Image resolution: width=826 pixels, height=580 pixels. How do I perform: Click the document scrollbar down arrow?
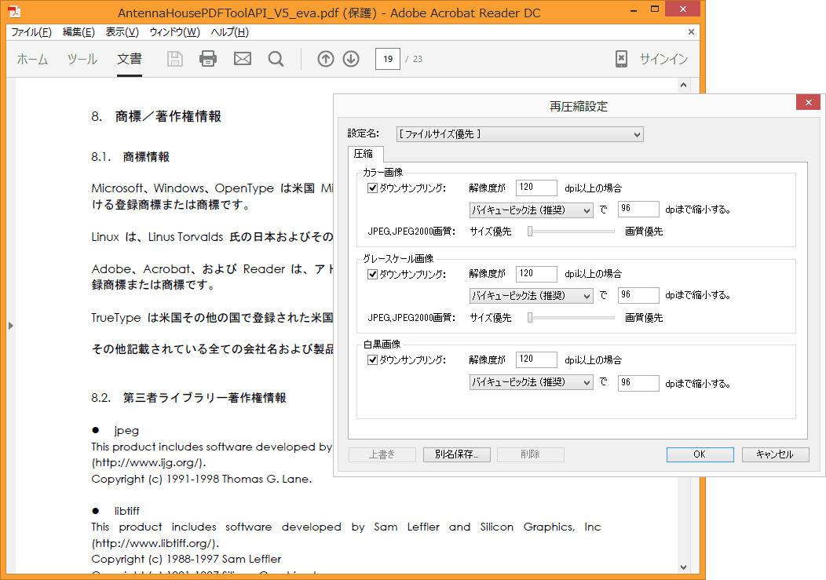tap(683, 567)
